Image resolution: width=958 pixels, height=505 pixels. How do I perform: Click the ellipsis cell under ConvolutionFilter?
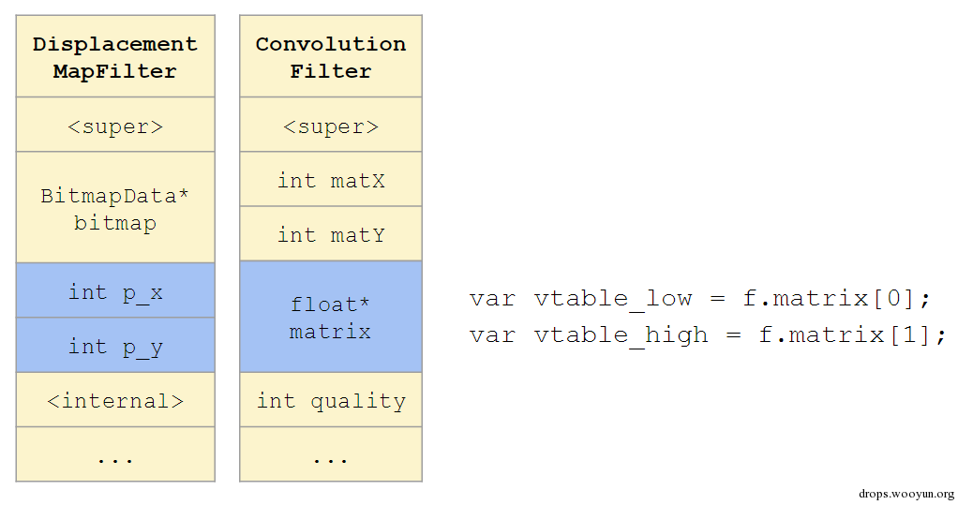(x=331, y=454)
